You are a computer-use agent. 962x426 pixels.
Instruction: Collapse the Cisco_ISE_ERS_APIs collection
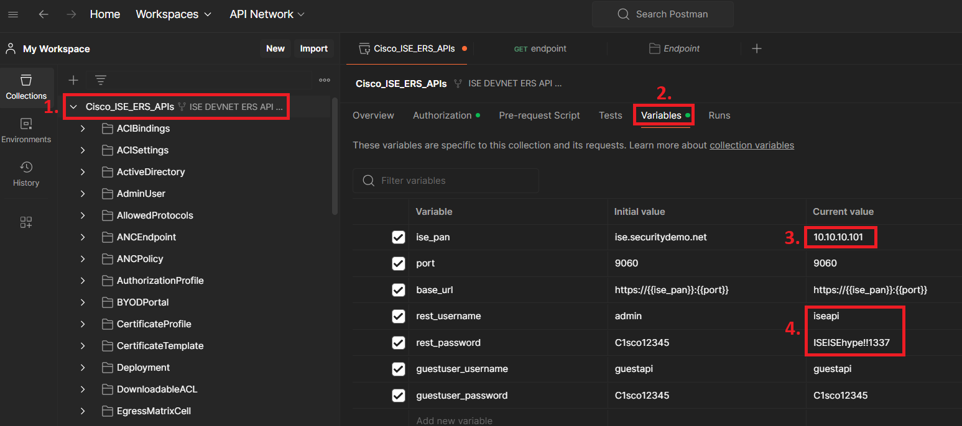tap(73, 106)
